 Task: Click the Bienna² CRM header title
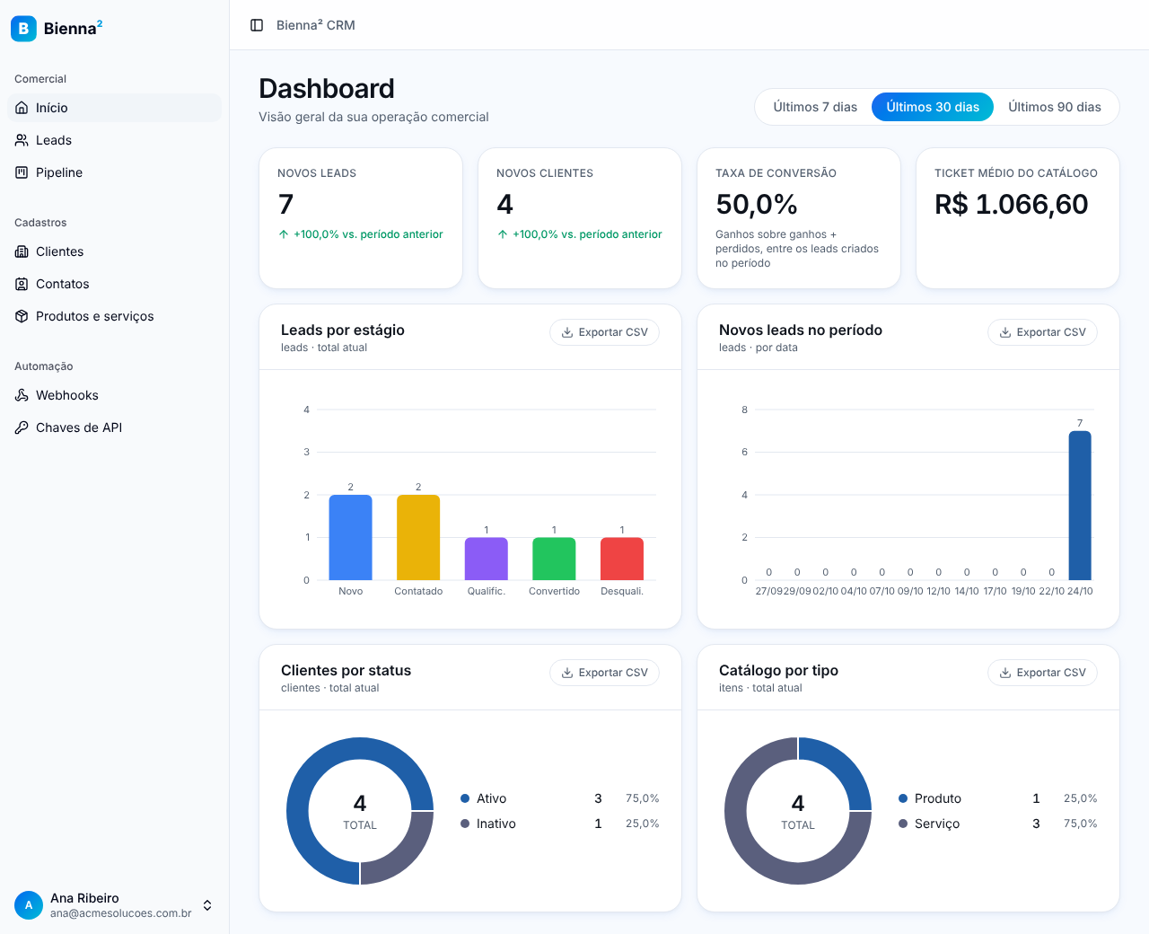(316, 25)
